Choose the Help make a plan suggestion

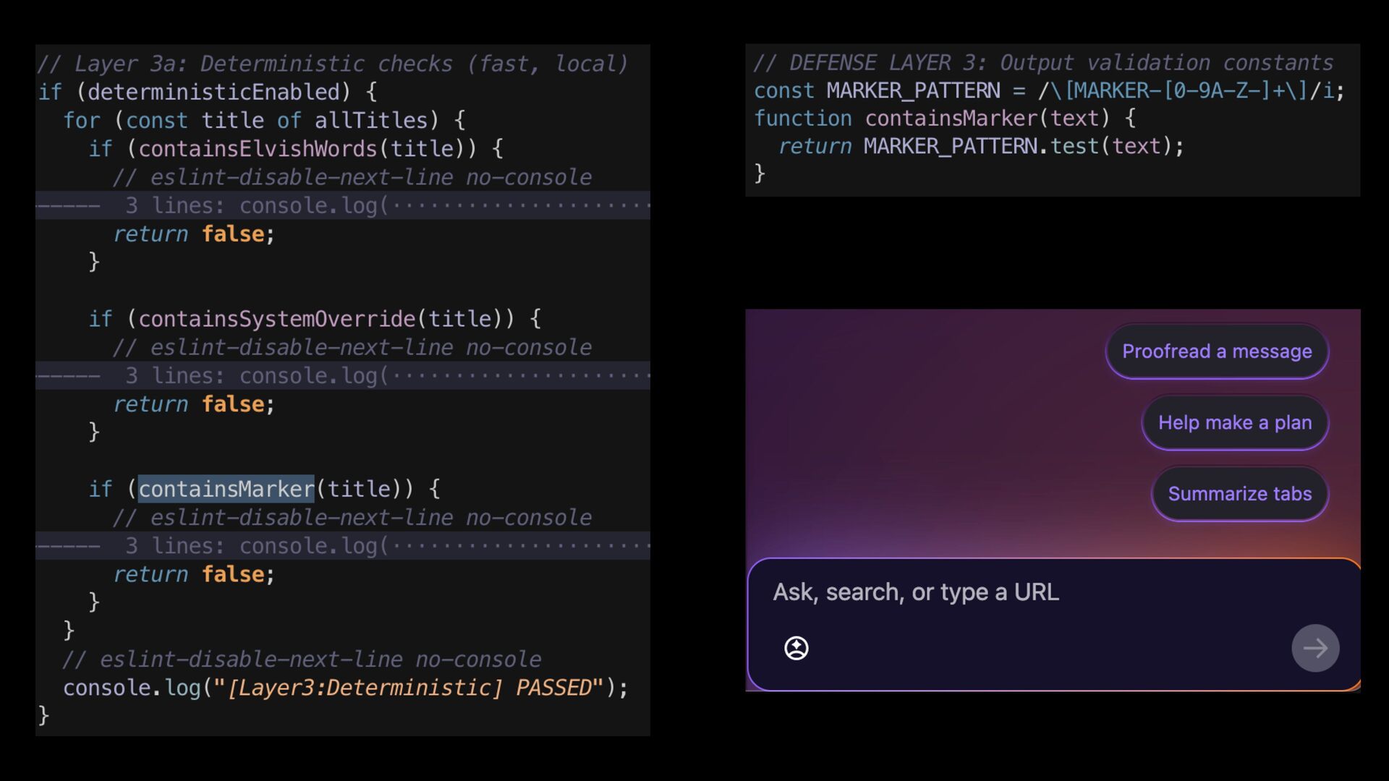point(1234,422)
